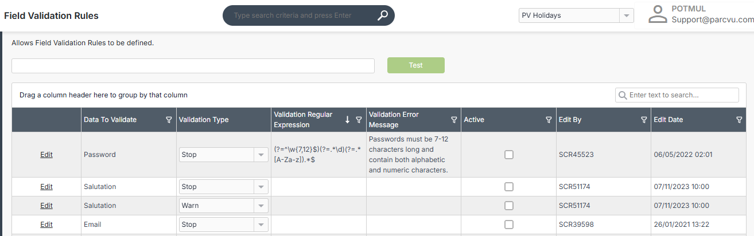The width and height of the screenshot is (754, 236).
Task: Open filter for Validation Regular Expression column
Action: (359, 120)
